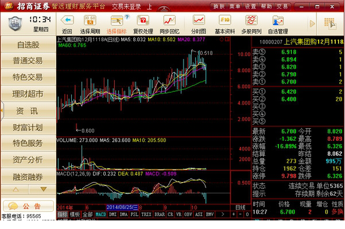Open the 资产分析 sidebar section
The image size is (345, 229).
click(28, 160)
